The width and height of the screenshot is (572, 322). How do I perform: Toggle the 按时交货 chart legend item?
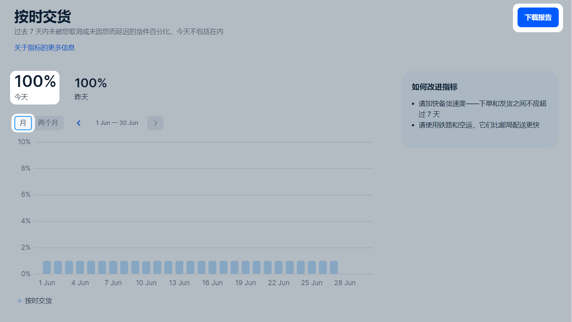tap(35, 301)
